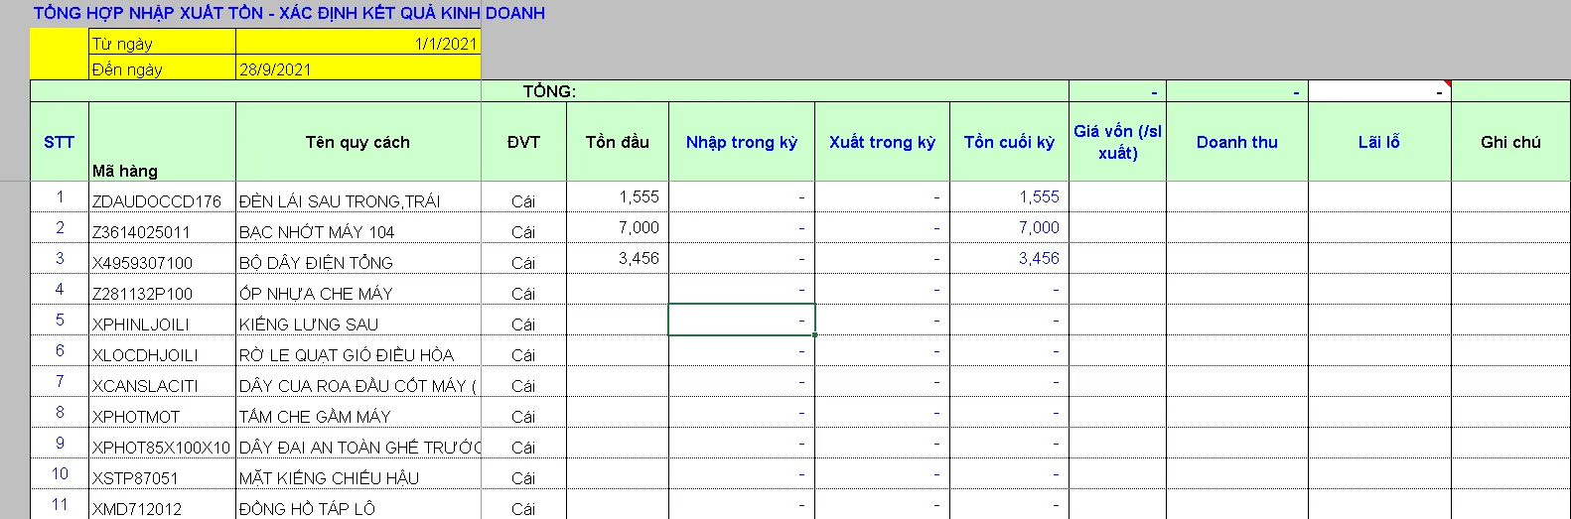Click the 'Ghi chú' column header

(1509, 142)
